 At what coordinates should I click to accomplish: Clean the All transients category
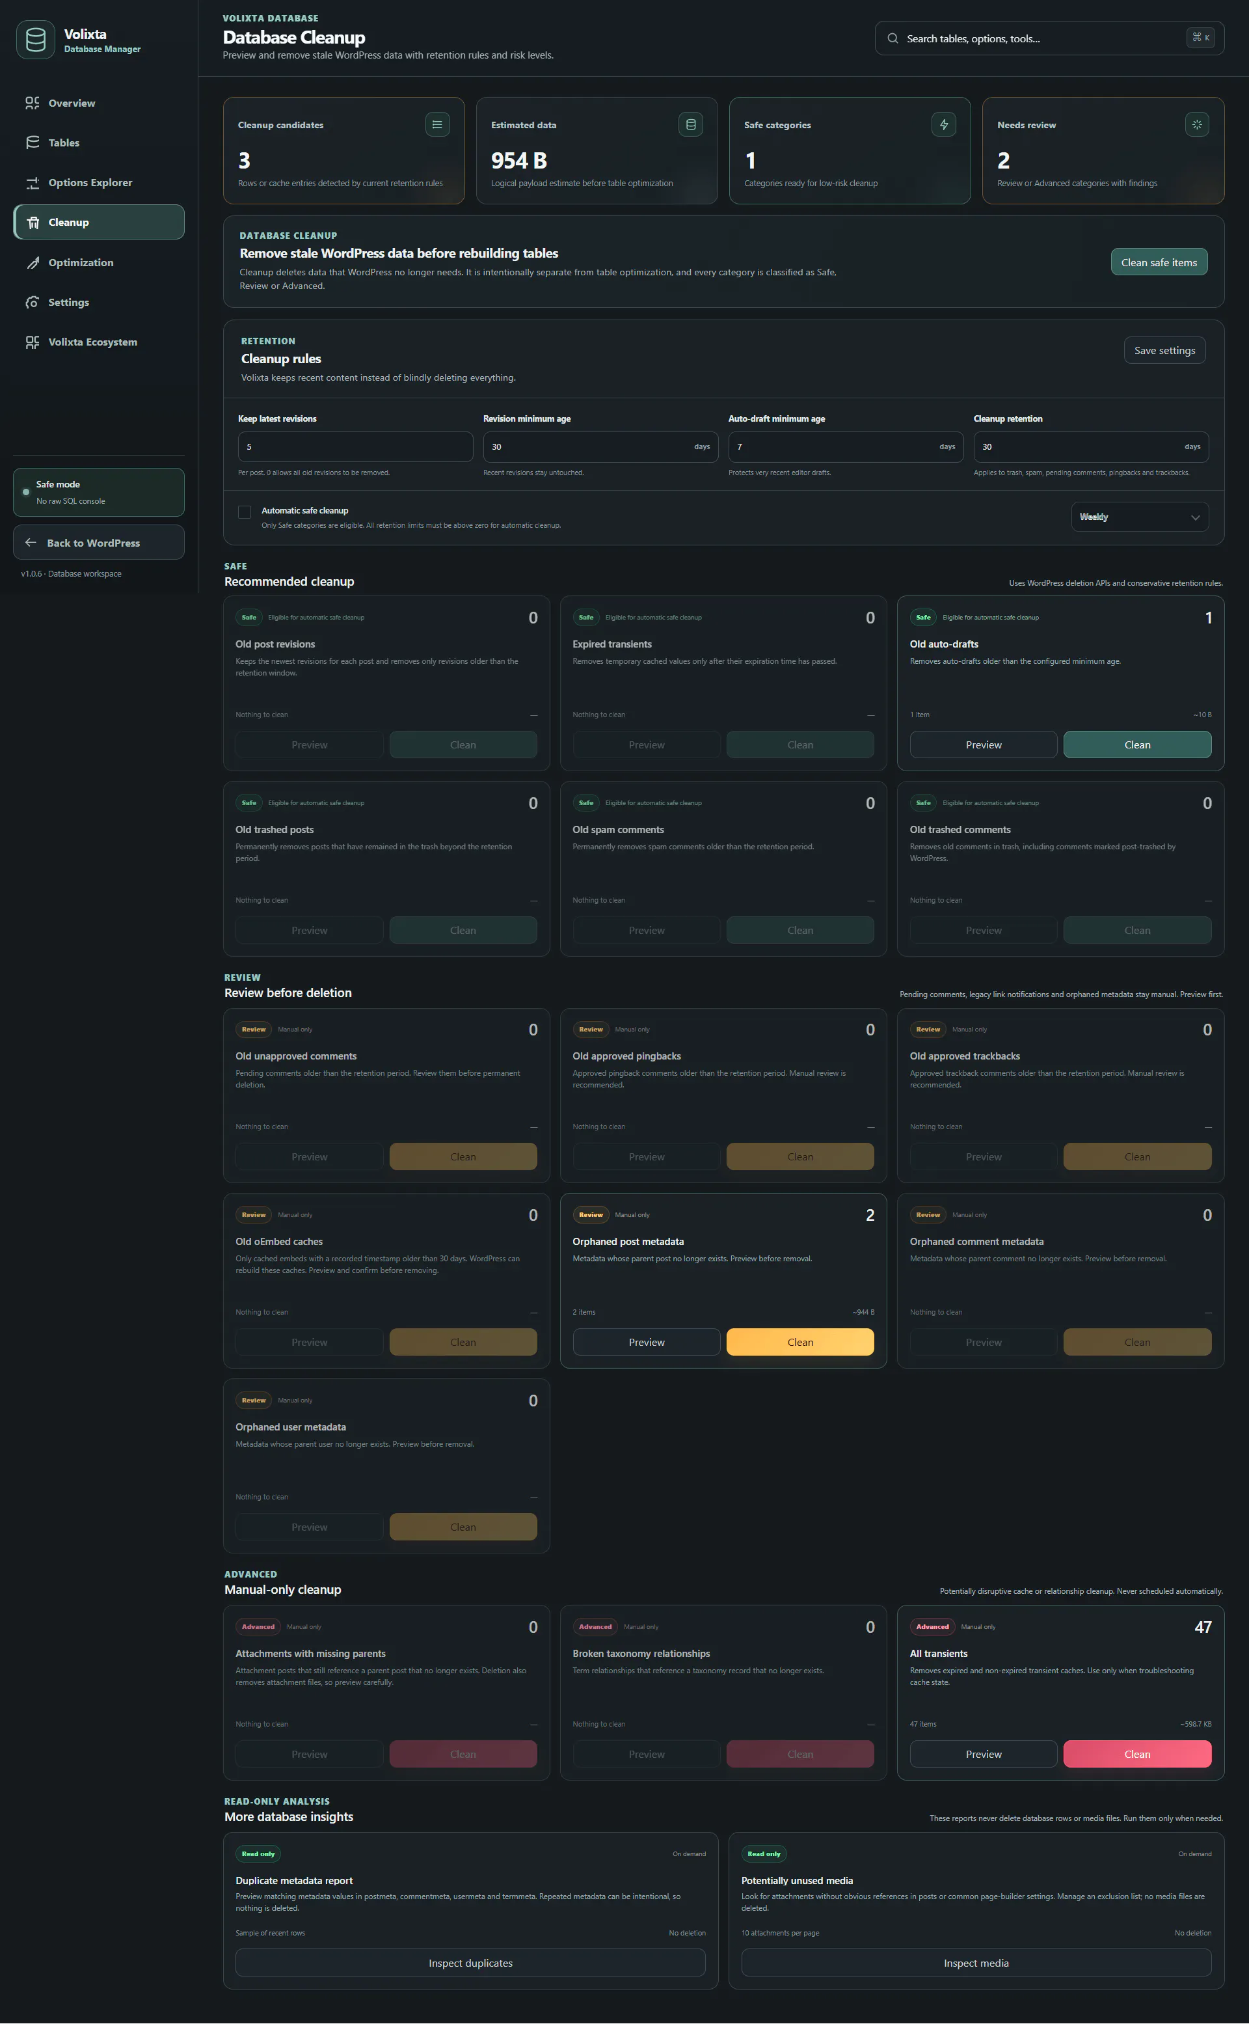[1136, 1754]
